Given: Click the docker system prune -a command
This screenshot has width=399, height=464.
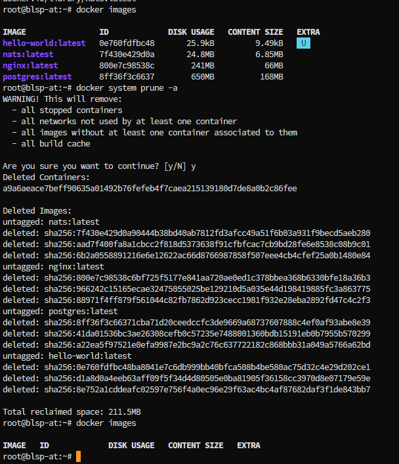Looking at the screenshot, I should pos(127,88).
